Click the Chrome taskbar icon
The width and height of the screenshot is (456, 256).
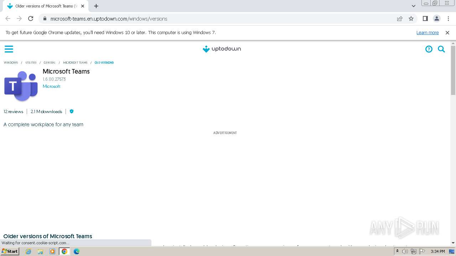click(64, 251)
